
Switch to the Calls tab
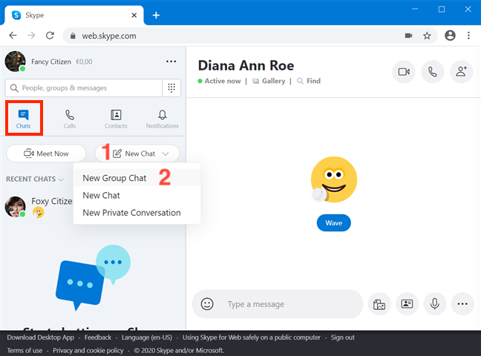pyautogui.click(x=70, y=119)
